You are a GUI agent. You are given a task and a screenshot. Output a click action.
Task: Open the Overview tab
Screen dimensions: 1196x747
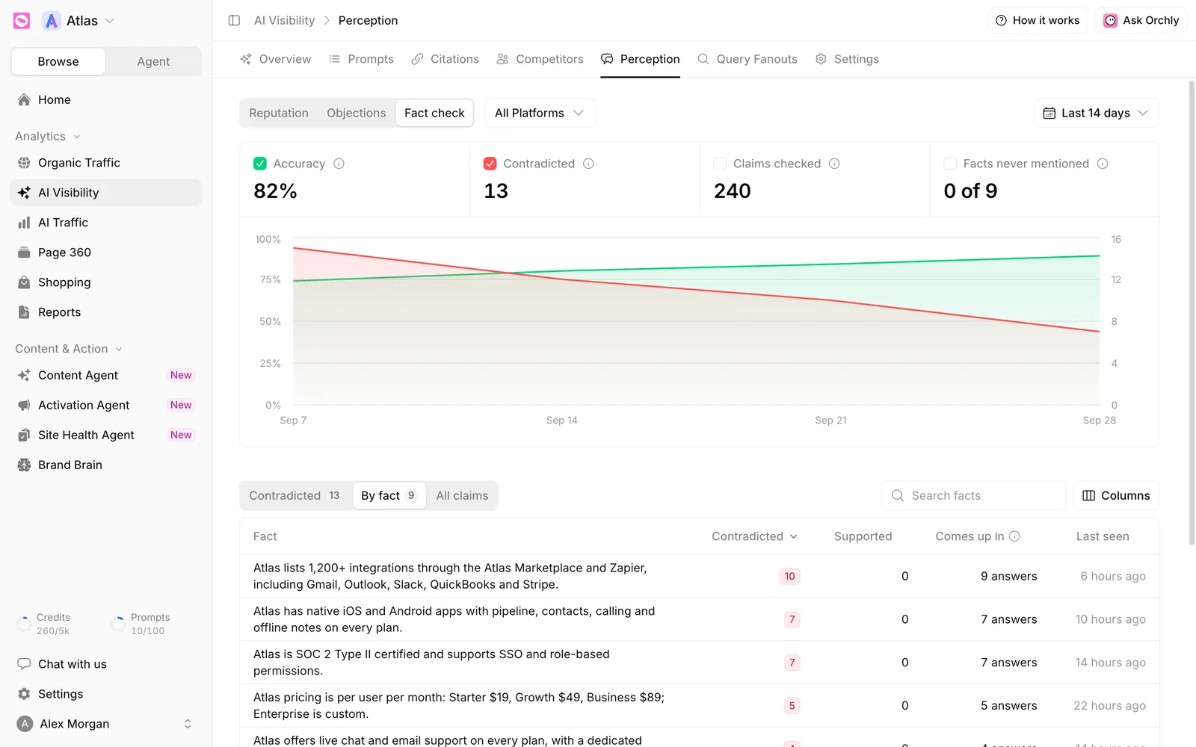[276, 59]
